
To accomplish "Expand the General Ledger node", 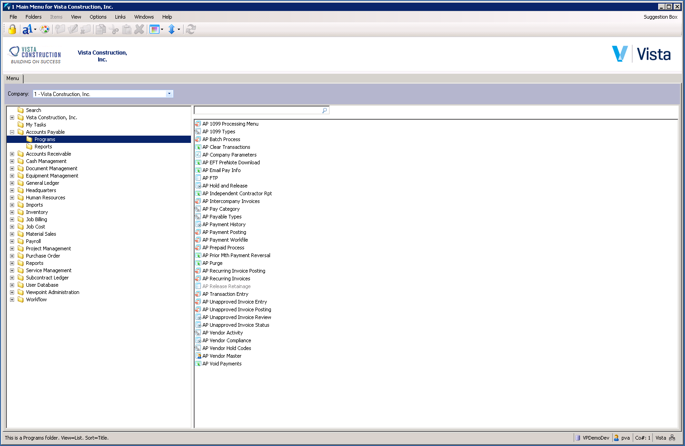I will (12, 183).
